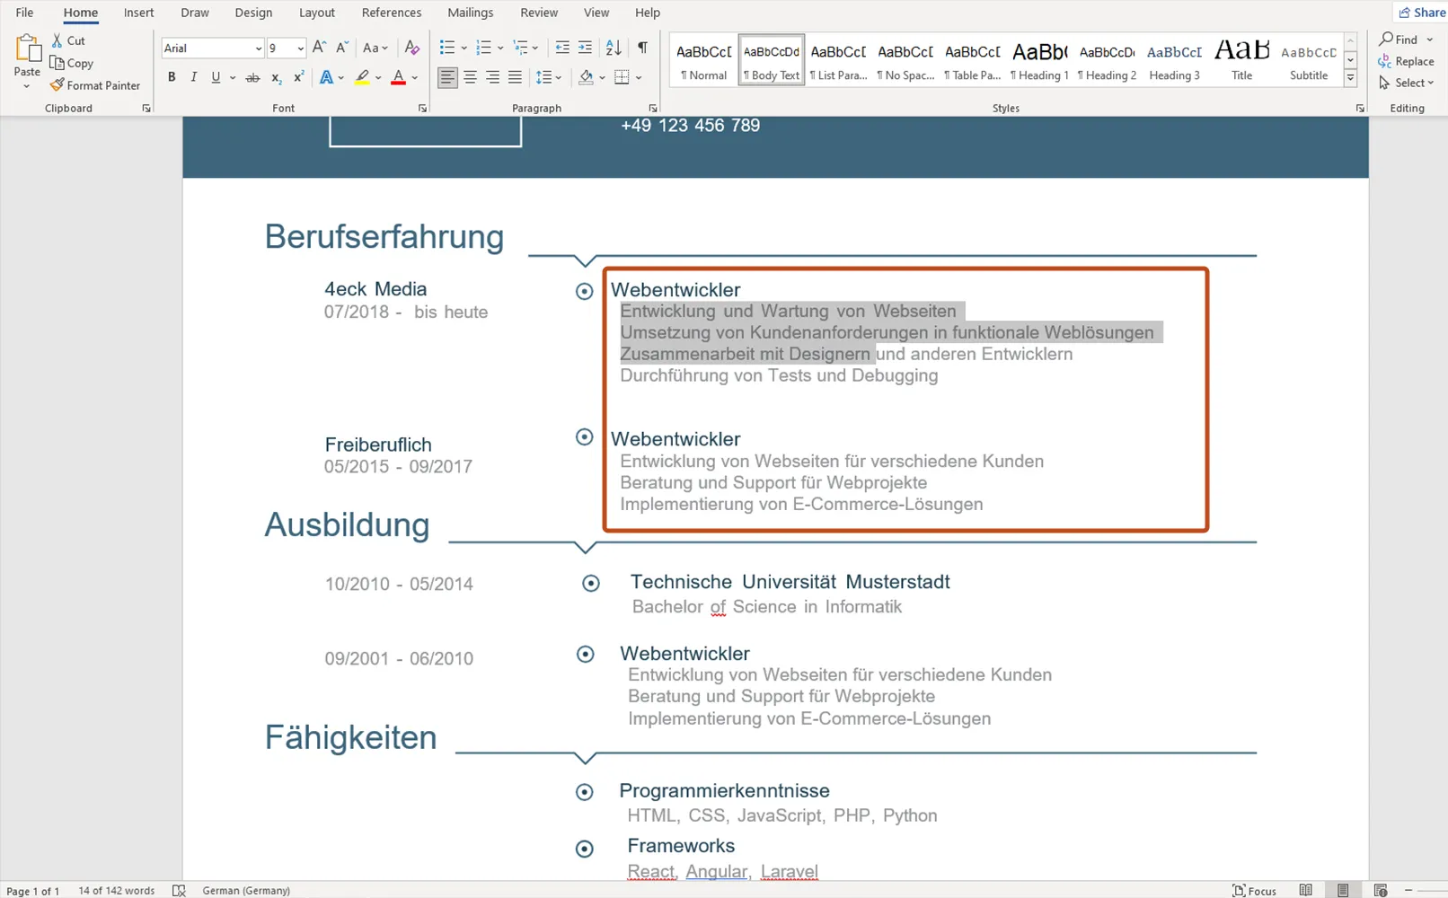Viewport: 1448px width, 898px height.
Task: Activate the Format Painter tool
Action: (x=95, y=85)
